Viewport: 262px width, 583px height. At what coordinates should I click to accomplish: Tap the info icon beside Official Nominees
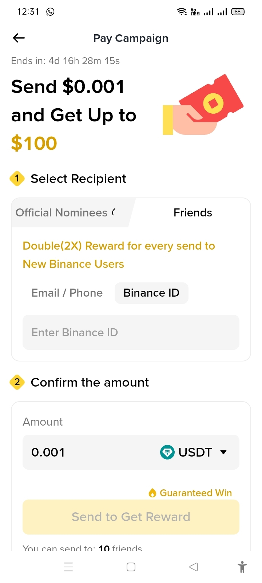[114, 212]
